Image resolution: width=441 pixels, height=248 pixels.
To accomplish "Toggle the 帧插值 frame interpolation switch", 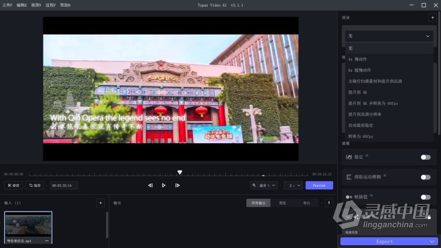I will click(425, 197).
